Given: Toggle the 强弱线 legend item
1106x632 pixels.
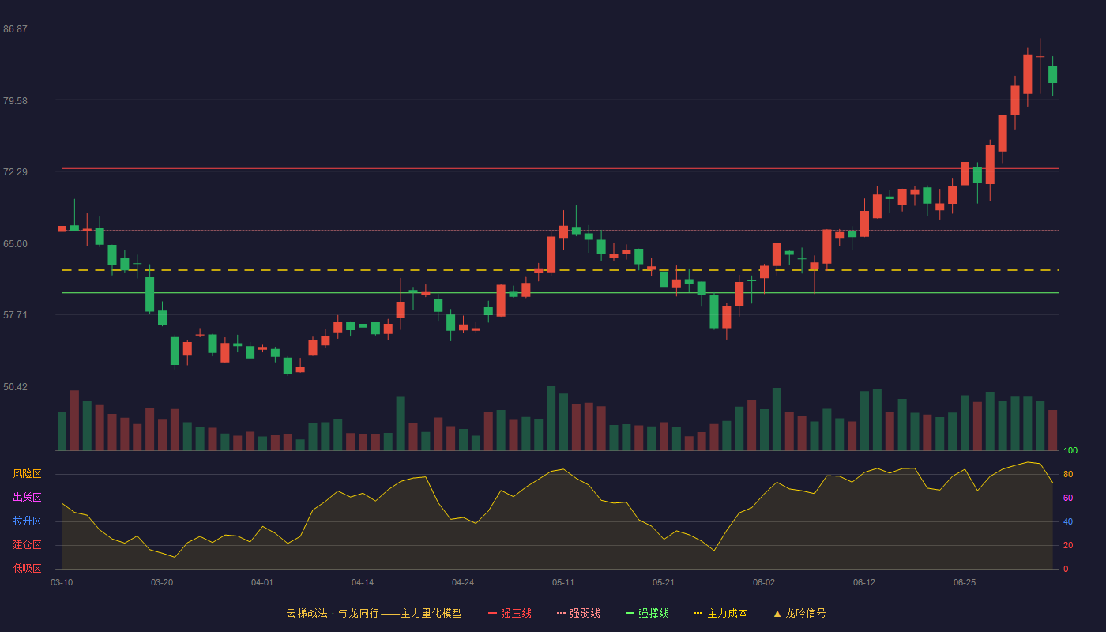Looking at the screenshot, I should point(578,613).
